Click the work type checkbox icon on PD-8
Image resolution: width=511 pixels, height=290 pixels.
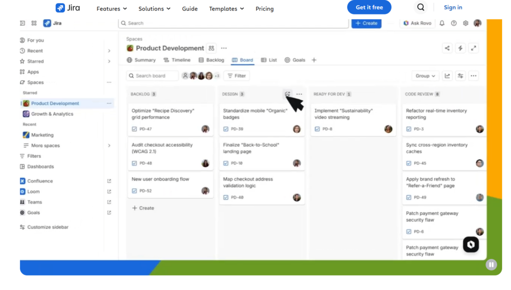coord(317,129)
